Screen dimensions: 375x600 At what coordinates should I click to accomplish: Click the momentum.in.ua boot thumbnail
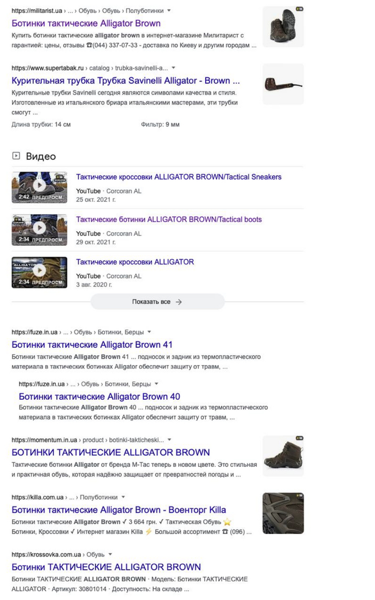point(283,456)
